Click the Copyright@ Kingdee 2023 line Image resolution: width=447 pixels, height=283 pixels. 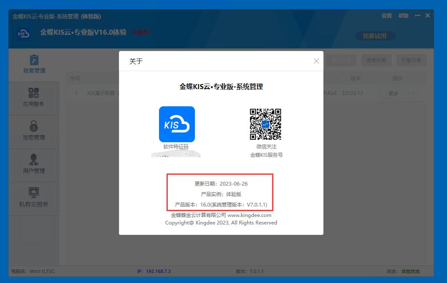point(221,223)
